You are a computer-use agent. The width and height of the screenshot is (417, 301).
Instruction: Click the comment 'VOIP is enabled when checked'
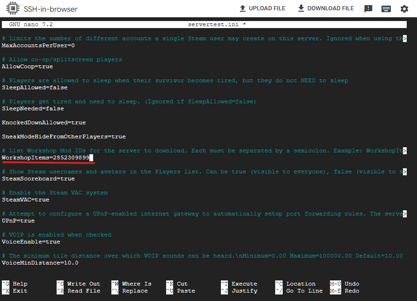57,235
